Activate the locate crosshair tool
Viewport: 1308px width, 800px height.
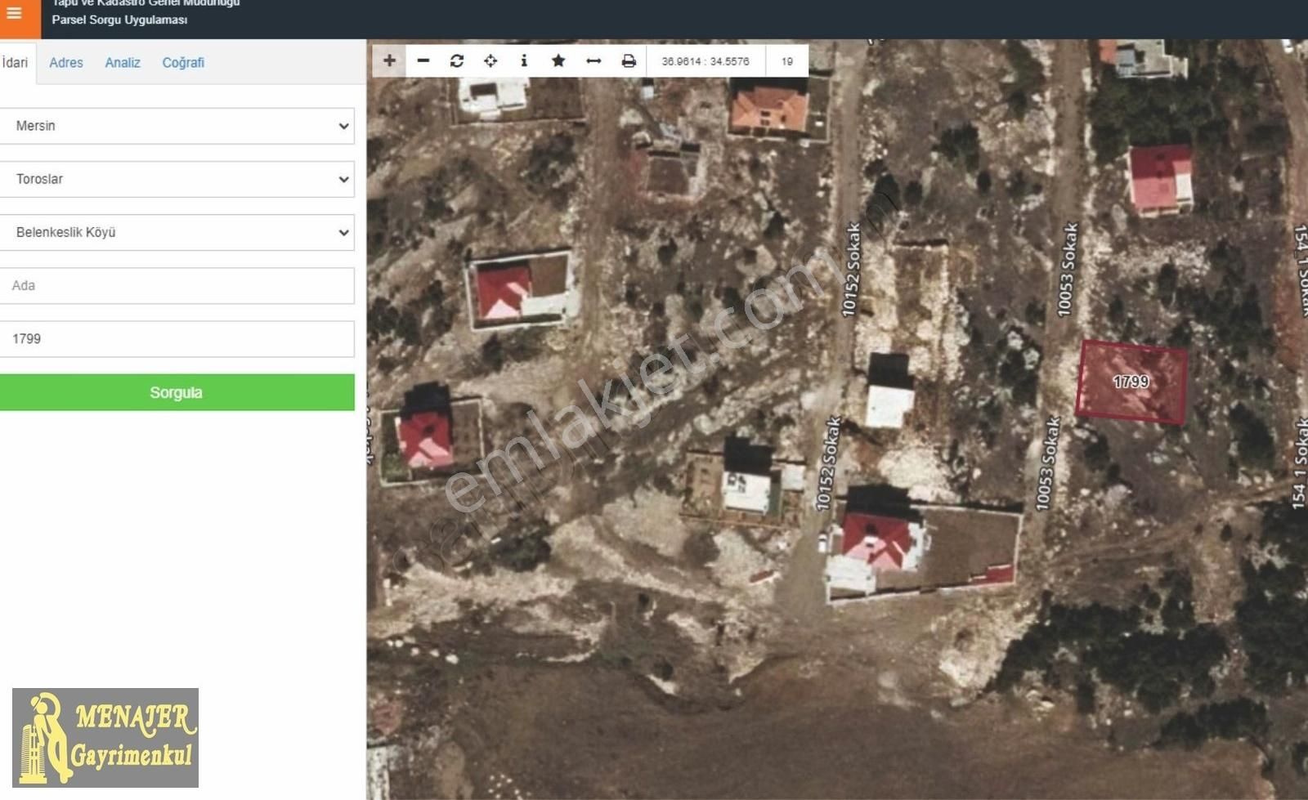(490, 60)
